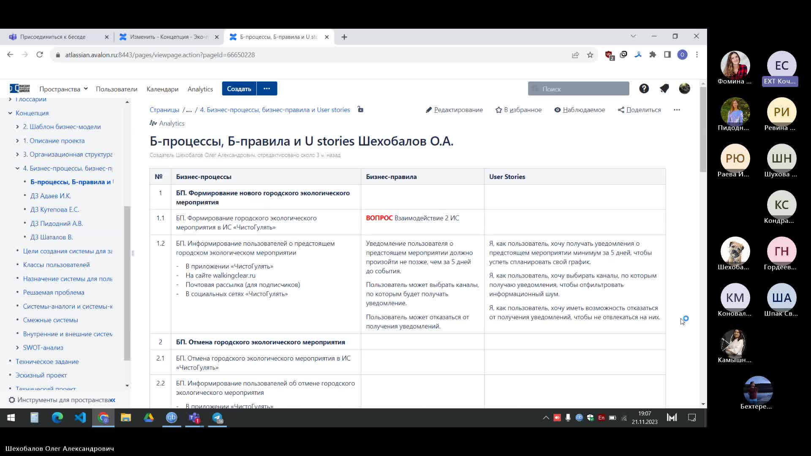
Task: Open Пользователи menu item
Action: coord(117,89)
